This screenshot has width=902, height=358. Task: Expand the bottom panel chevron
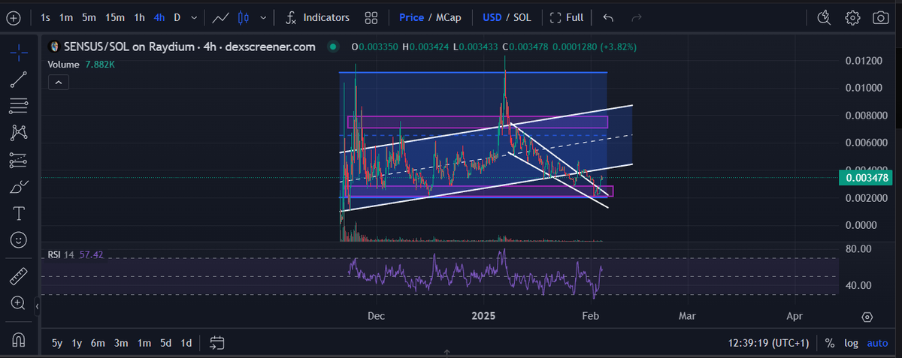click(446, 351)
